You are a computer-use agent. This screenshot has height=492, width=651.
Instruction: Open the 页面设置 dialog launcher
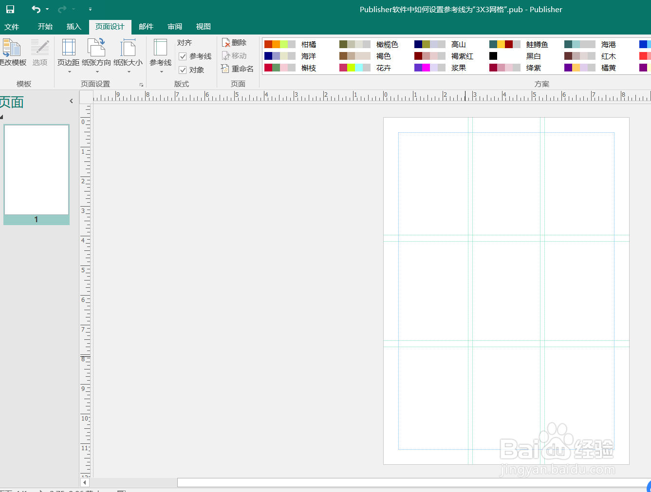[141, 85]
